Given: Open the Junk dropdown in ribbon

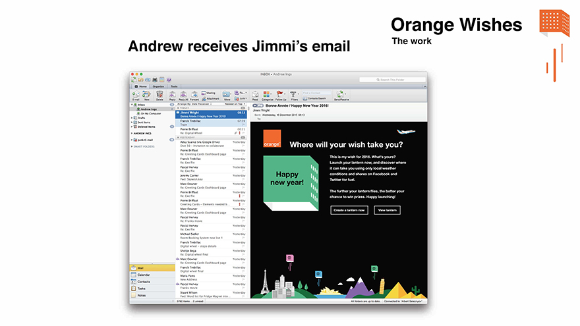Looking at the screenshot, I should (x=241, y=99).
